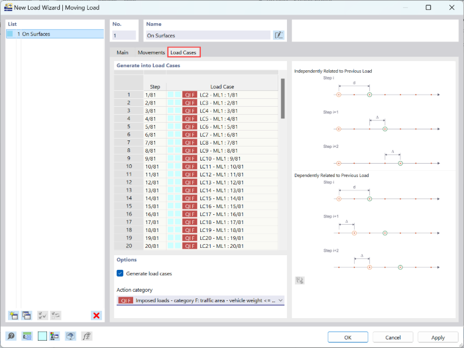Viewport: 464px width, 348px height.
Task: Open the view render settings monitor icon
Action: [70, 336]
